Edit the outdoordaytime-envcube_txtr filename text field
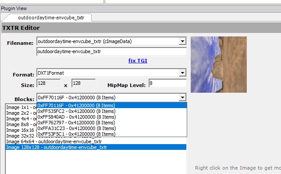Screen dimensions: 281x174 coord(111,51)
